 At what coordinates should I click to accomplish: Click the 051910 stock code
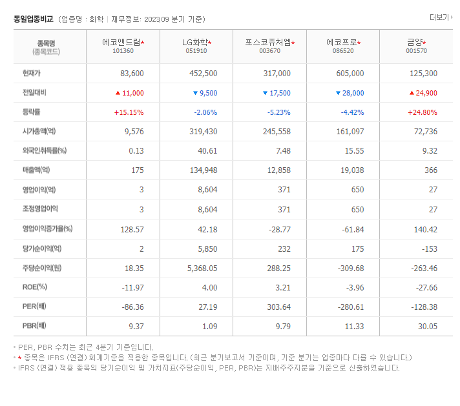(x=196, y=51)
